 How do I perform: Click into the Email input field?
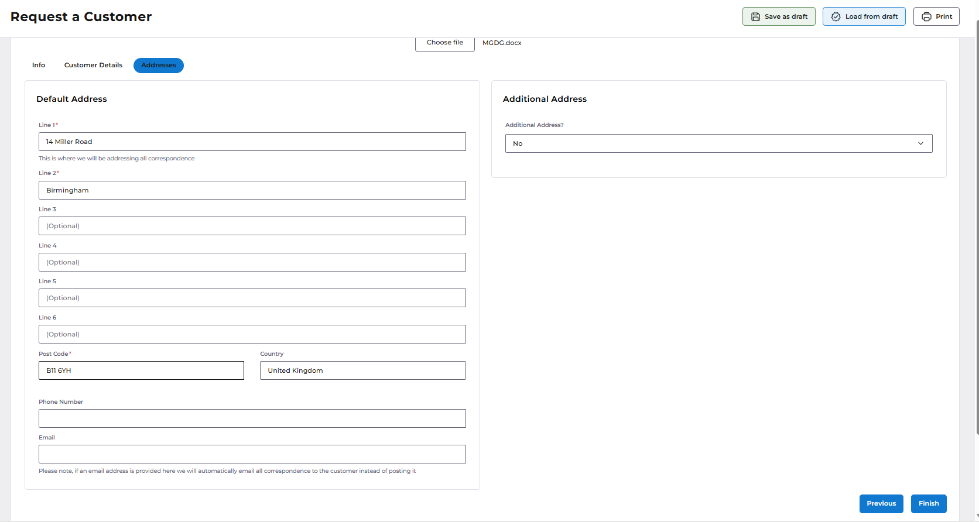pos(252,454)
